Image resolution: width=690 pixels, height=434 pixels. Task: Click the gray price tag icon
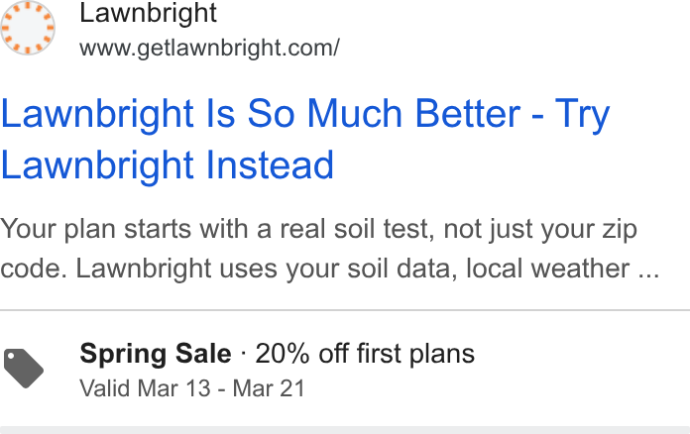[24, 369]
